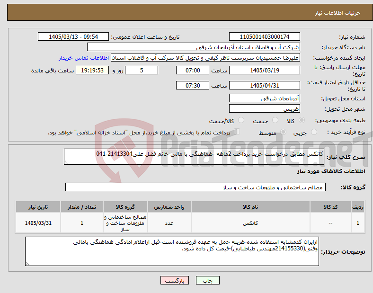This screenshot has height=293, width=373.
Task: Click the need number field 1105001403000174
Action: 264,36
